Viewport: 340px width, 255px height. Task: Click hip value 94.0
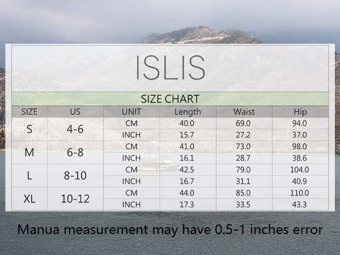pos(299,124)
